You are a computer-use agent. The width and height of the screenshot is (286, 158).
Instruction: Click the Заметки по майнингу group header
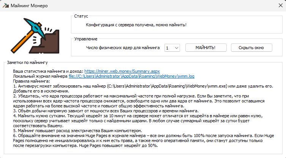[x=27, y=62]
